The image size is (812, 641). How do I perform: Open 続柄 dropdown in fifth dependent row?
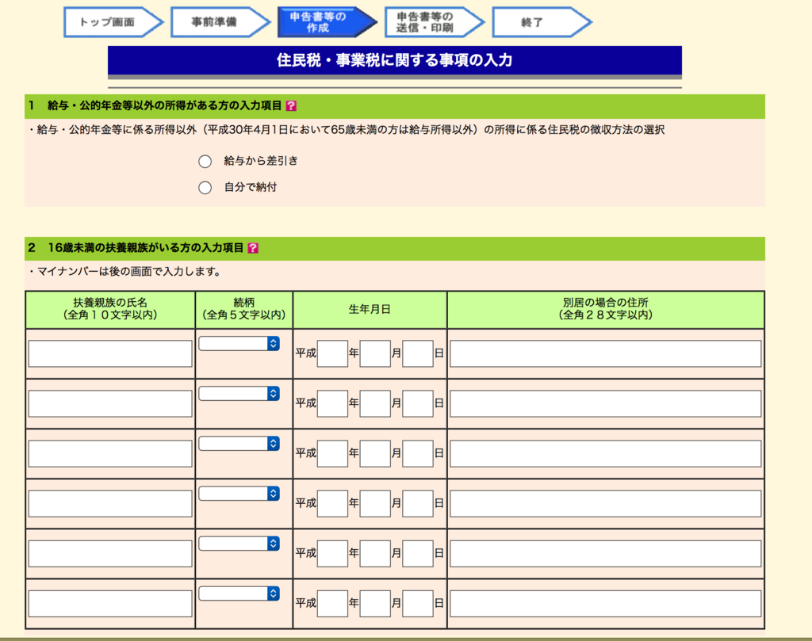(239, 544)
